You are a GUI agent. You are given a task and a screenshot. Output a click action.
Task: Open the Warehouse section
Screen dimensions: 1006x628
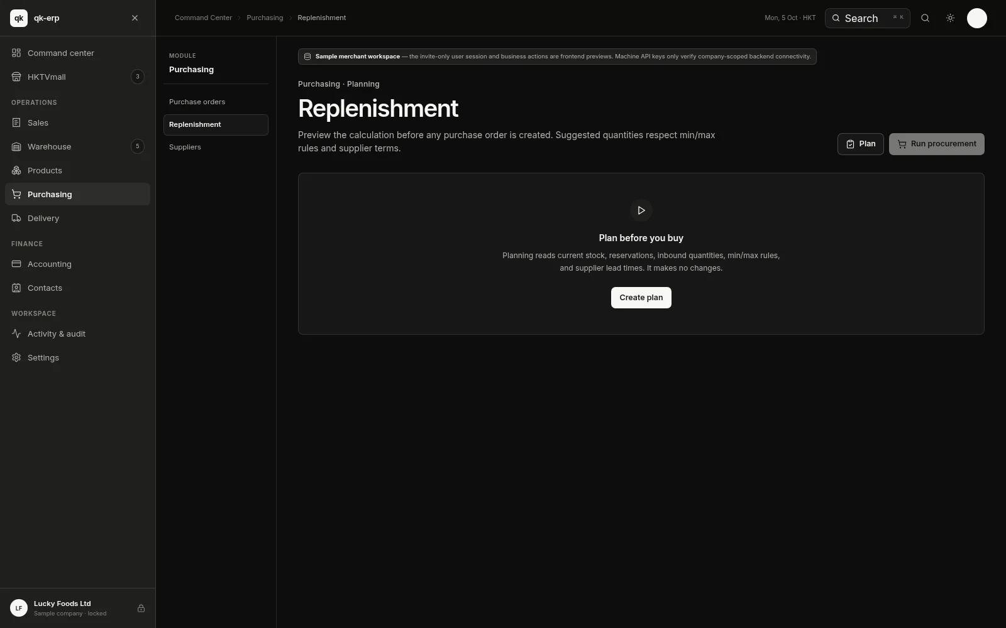[x=77, y=146]
